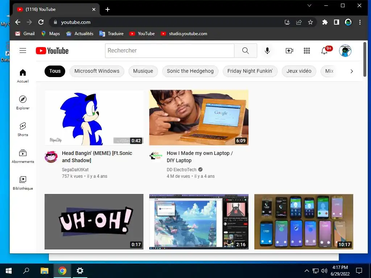Viewport: 371px width, 278px height.
Task: Start voice search with microphone icon
Action: [x=267, y=51]
